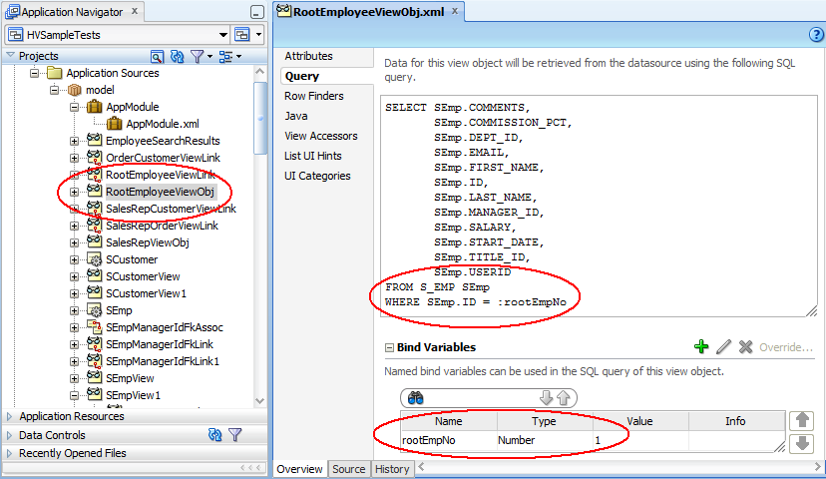Select SalesRepViewObj in the tree
The height and width of the screenshot is (479, 826).
[147, 242]
